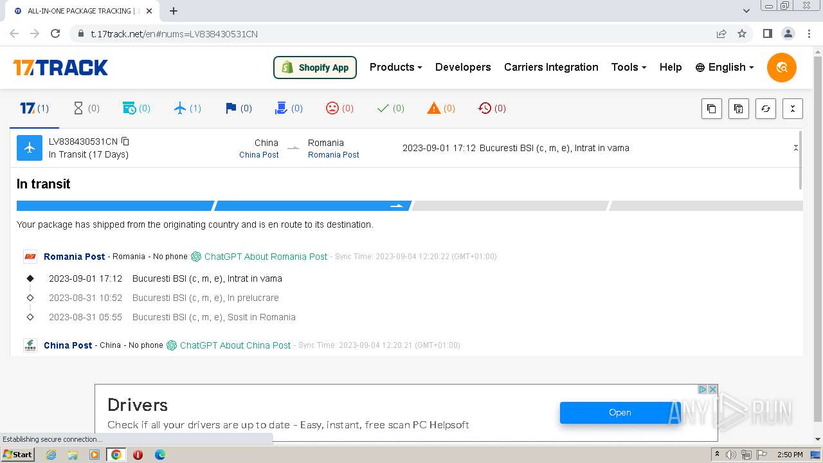Open Chrome from the taskbar
823x463 pixels.
(x=116, y=455)
